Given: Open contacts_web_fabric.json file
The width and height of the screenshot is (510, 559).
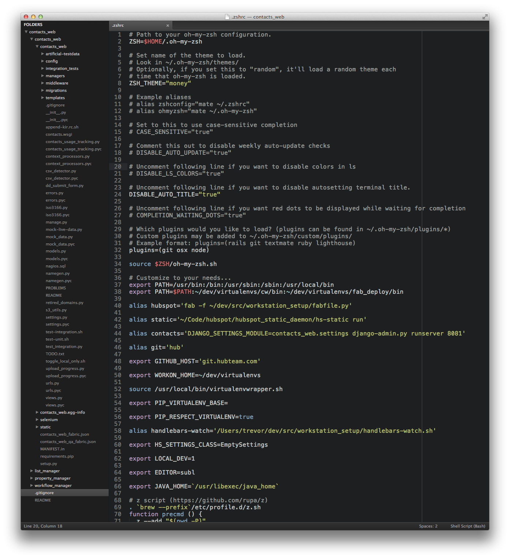Looking at the screenshot, I should point(64,434).
